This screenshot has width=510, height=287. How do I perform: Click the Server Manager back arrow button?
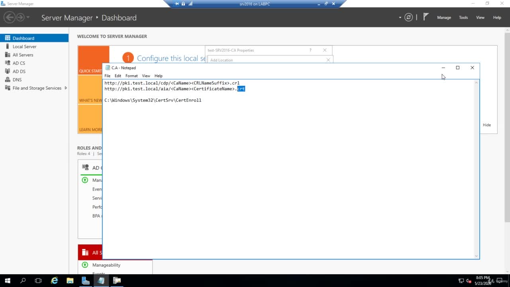coord(10,17)
